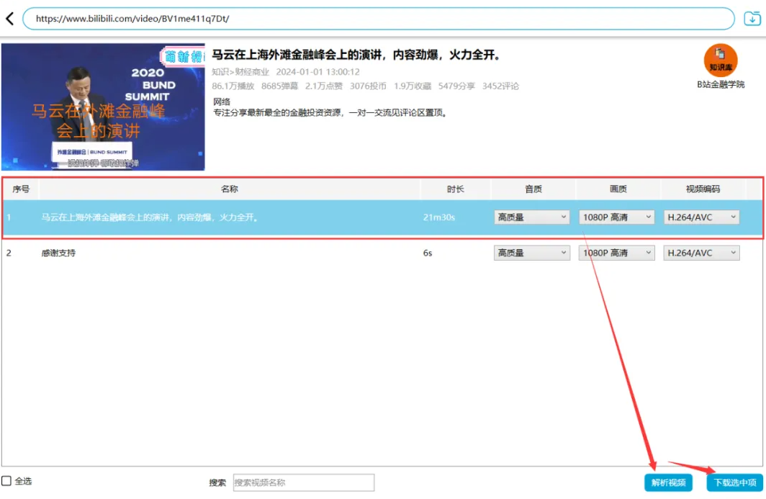The width and height of the screenshot is (766, 499).
Task: Select first row 马云在上海外滩金融峰会 video
Action: [216, 217]
